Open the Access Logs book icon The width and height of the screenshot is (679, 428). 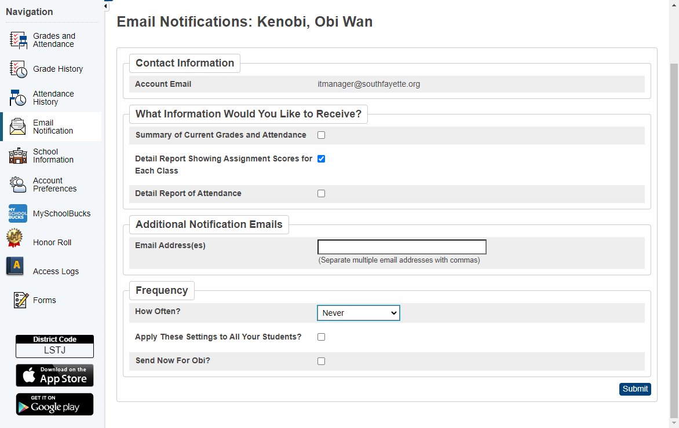pyautogui.click(x=15, y=266)
